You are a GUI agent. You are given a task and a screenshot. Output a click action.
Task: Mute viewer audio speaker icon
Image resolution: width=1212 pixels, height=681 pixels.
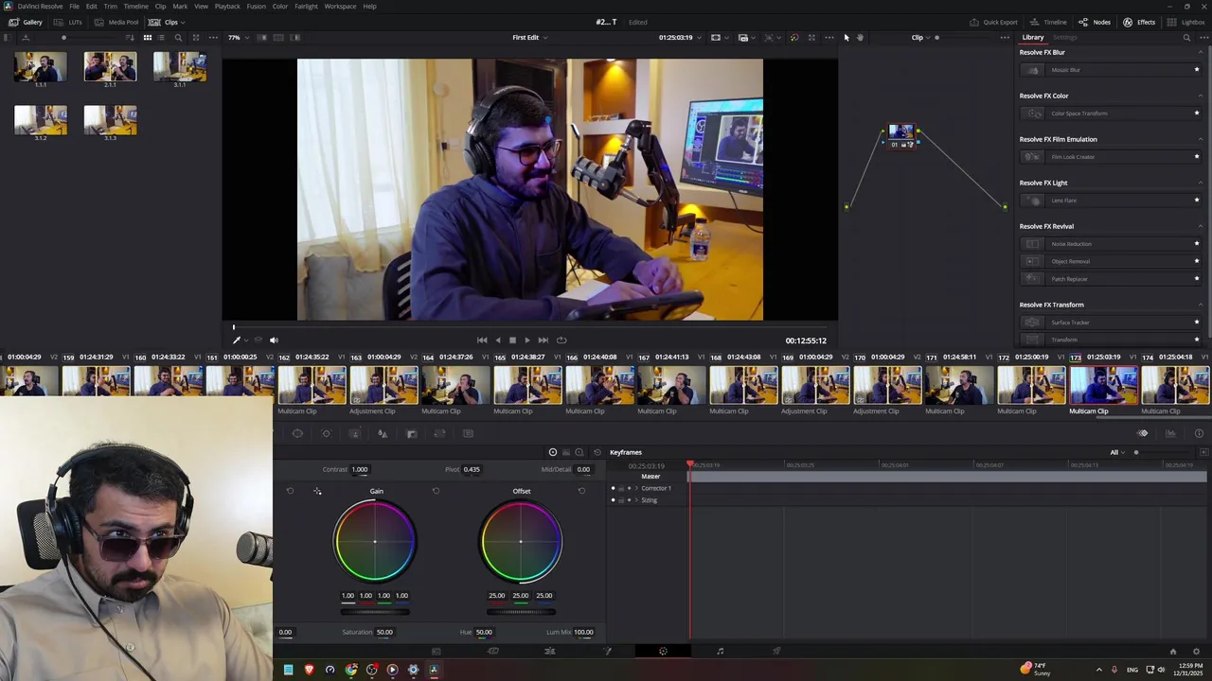pos(274,340)
